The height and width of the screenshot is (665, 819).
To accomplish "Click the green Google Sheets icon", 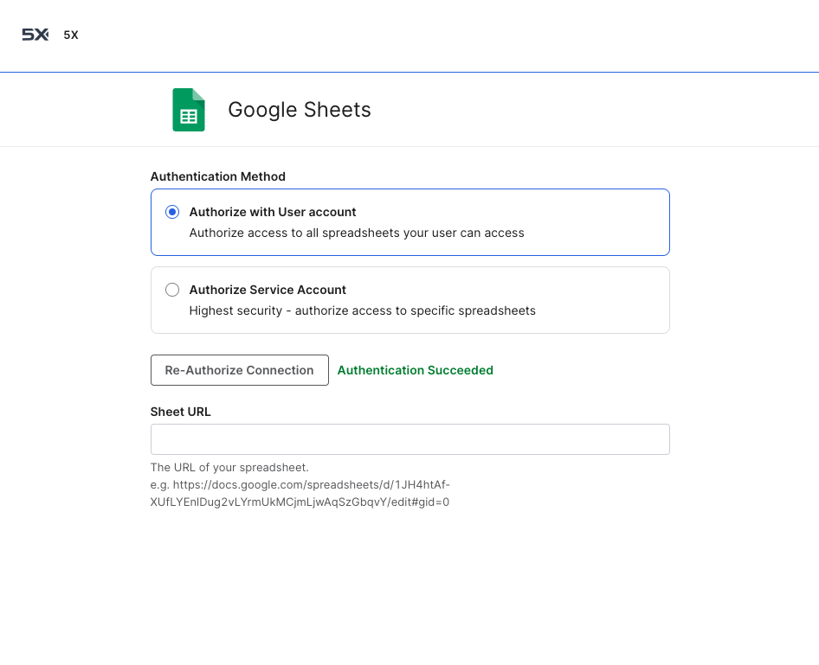I will coord(189,110).
